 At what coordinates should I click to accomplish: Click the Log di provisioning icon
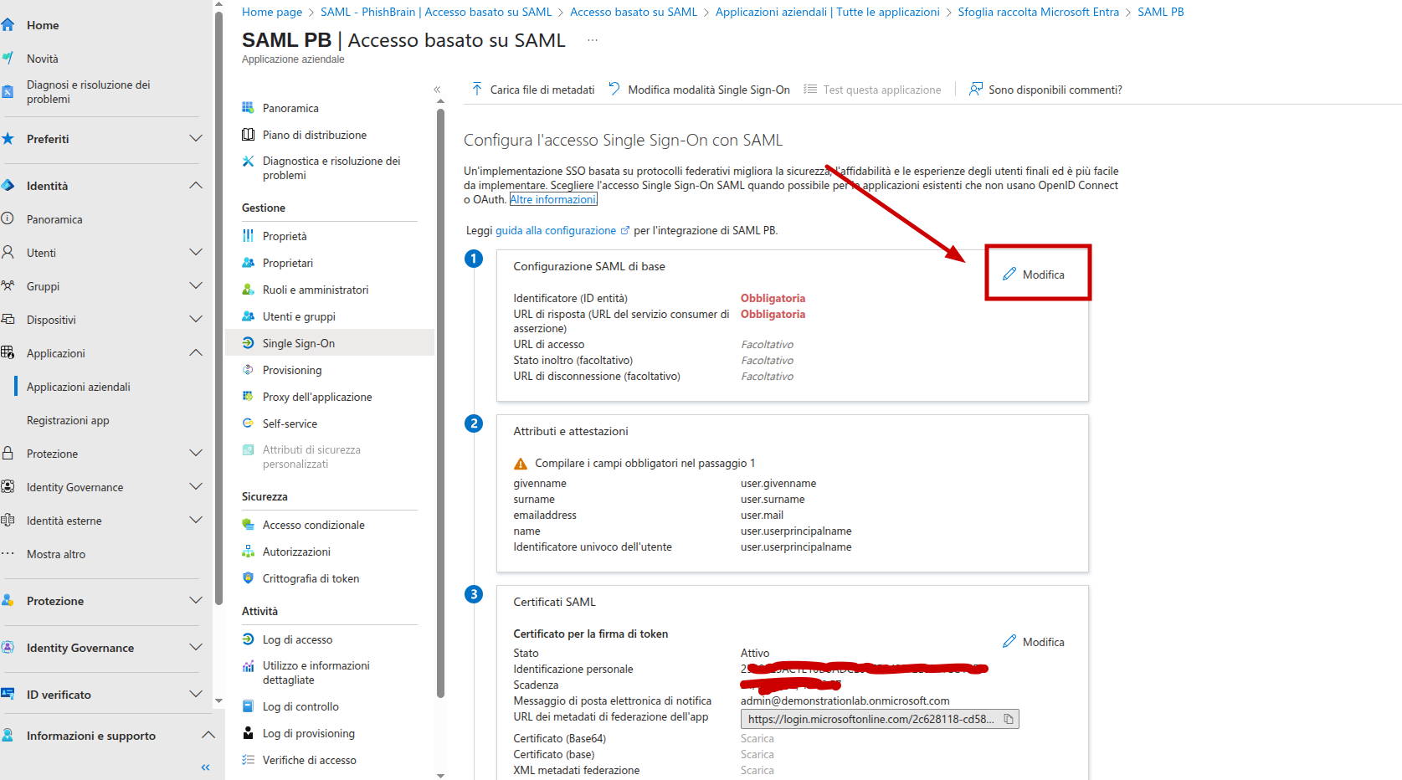click(x=248, y=733)
